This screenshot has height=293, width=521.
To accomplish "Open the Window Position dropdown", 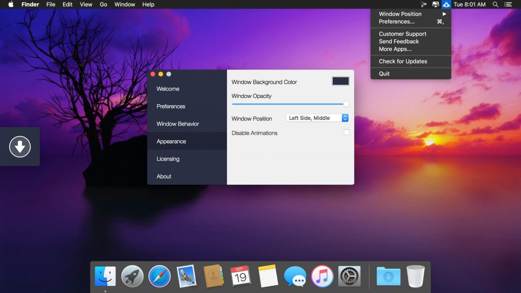I will tap(317, 118).
